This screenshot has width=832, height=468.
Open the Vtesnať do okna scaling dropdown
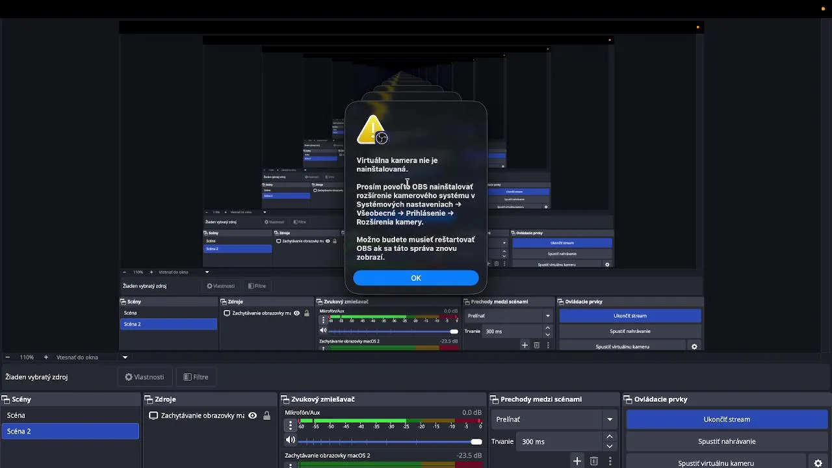tap(92, 357)
